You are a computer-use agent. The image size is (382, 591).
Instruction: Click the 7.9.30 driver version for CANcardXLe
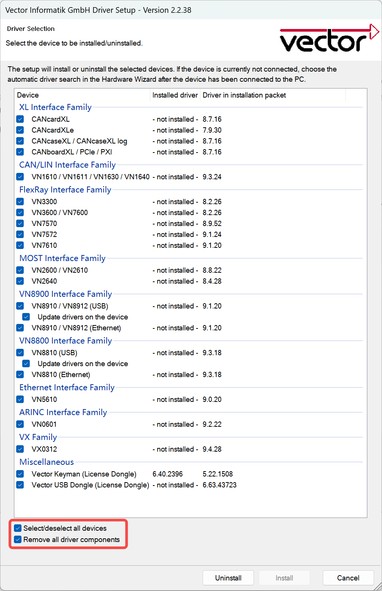[212, 130]
